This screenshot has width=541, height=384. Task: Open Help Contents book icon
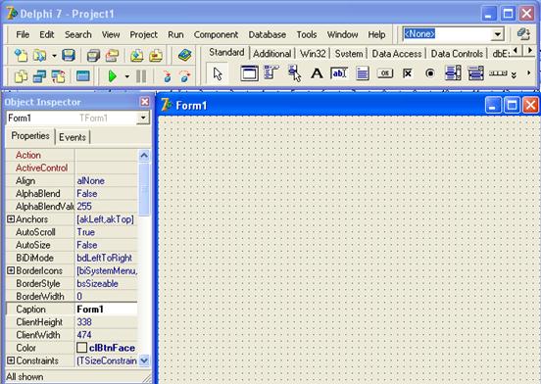pos(185,55)
